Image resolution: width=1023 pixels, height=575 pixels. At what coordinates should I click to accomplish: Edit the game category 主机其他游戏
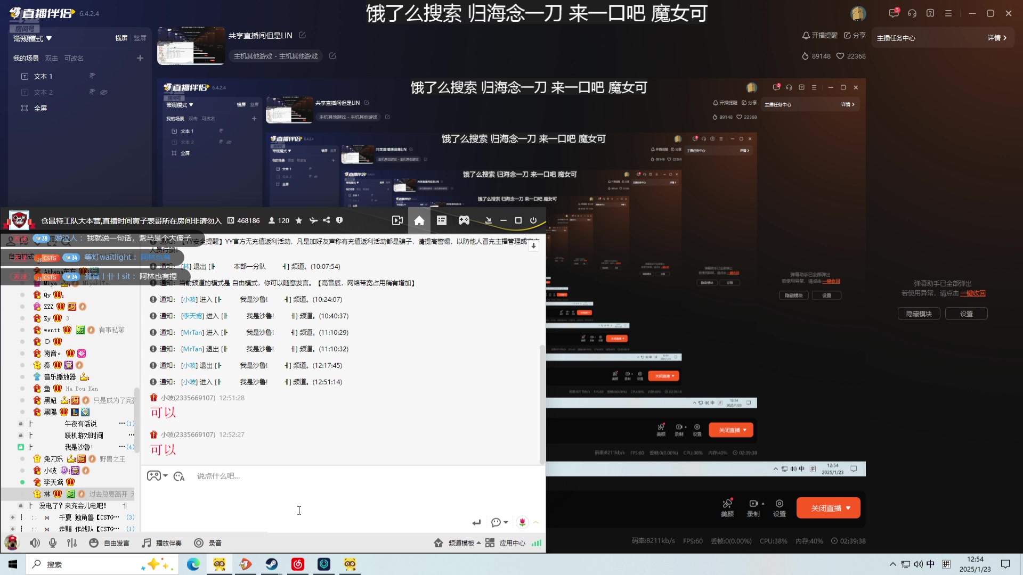point(332,56)
